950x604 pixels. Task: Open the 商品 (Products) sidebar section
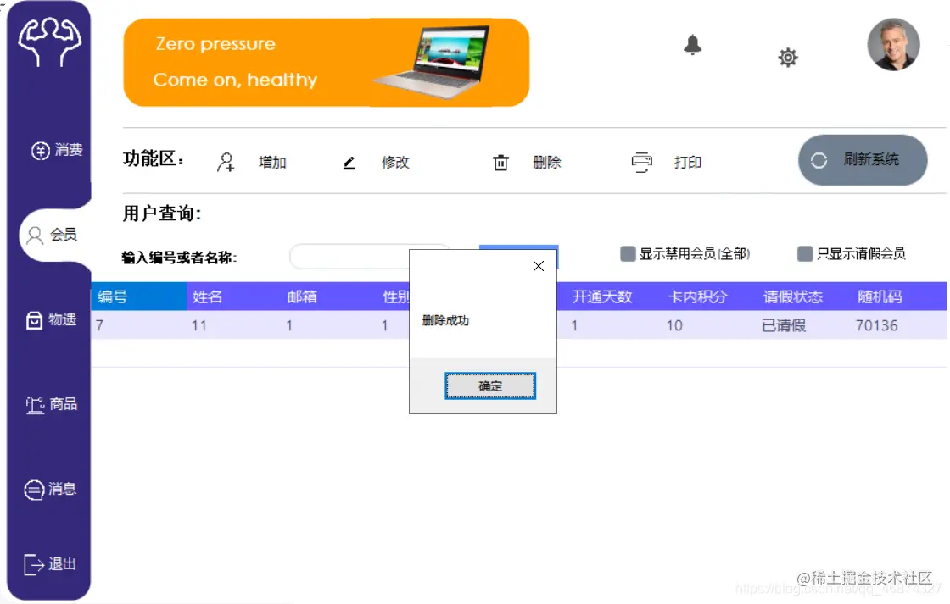tap(51, 404)
